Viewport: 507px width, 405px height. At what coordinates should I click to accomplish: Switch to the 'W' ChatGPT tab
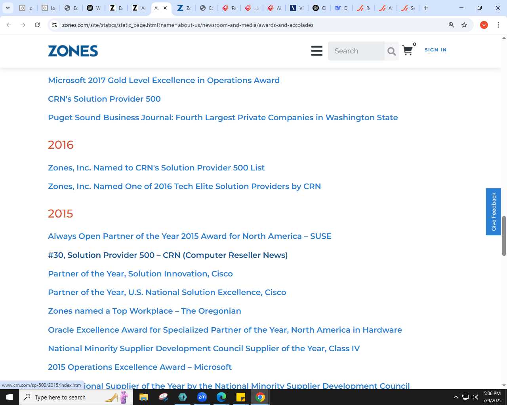tap(94, 8)
